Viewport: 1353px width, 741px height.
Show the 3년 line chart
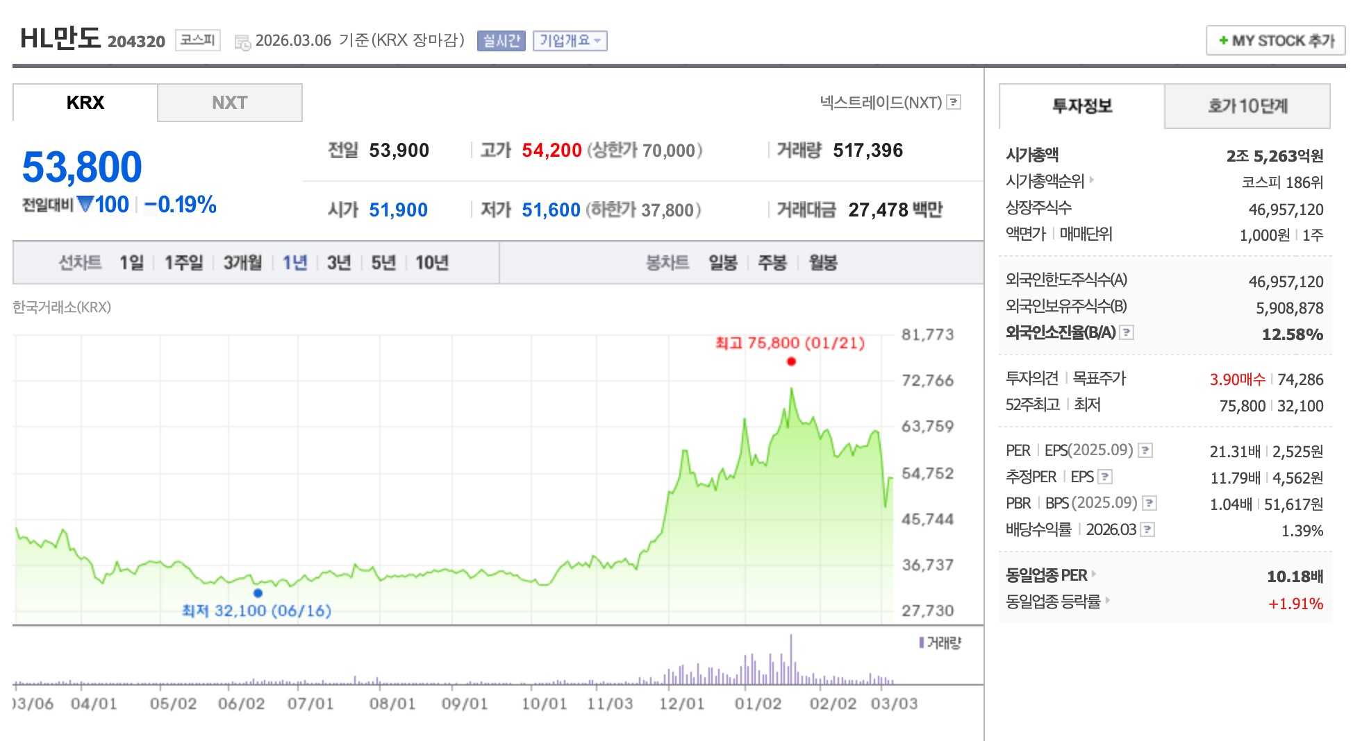click(x=339, y=262)
